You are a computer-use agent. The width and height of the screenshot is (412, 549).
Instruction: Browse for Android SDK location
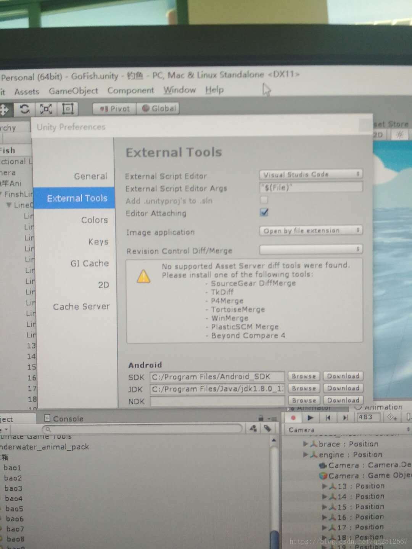click(304, 376)
